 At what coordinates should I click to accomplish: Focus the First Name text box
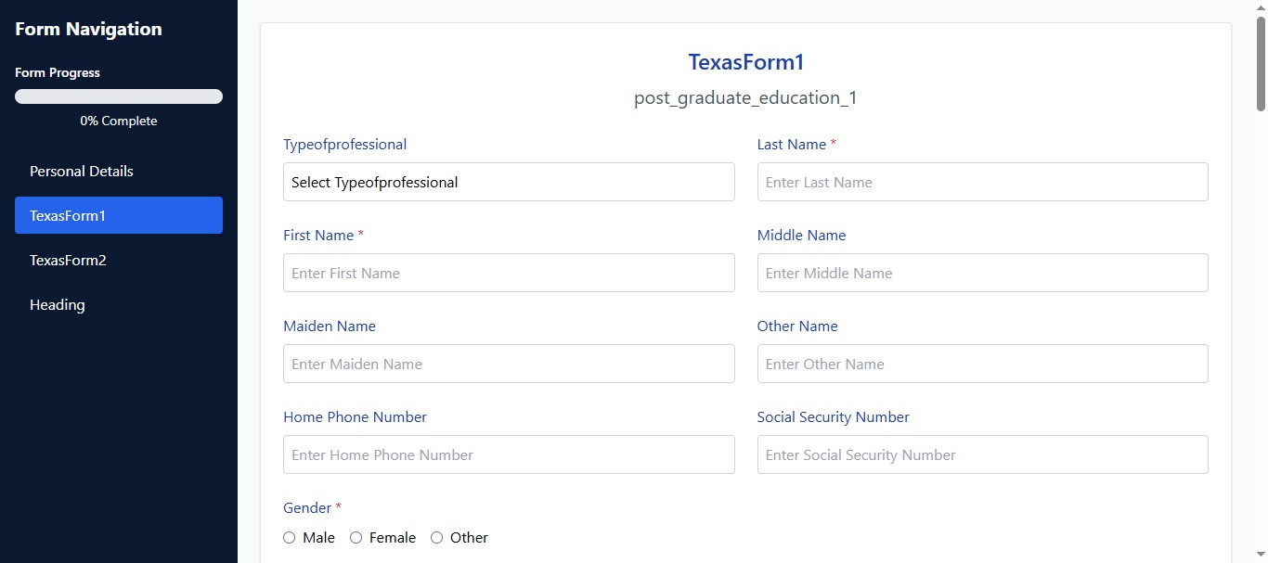coord(509,273)
